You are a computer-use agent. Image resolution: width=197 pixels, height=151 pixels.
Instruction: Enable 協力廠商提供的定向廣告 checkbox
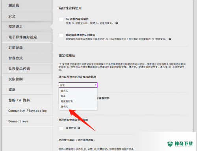(x=61, y=35)
